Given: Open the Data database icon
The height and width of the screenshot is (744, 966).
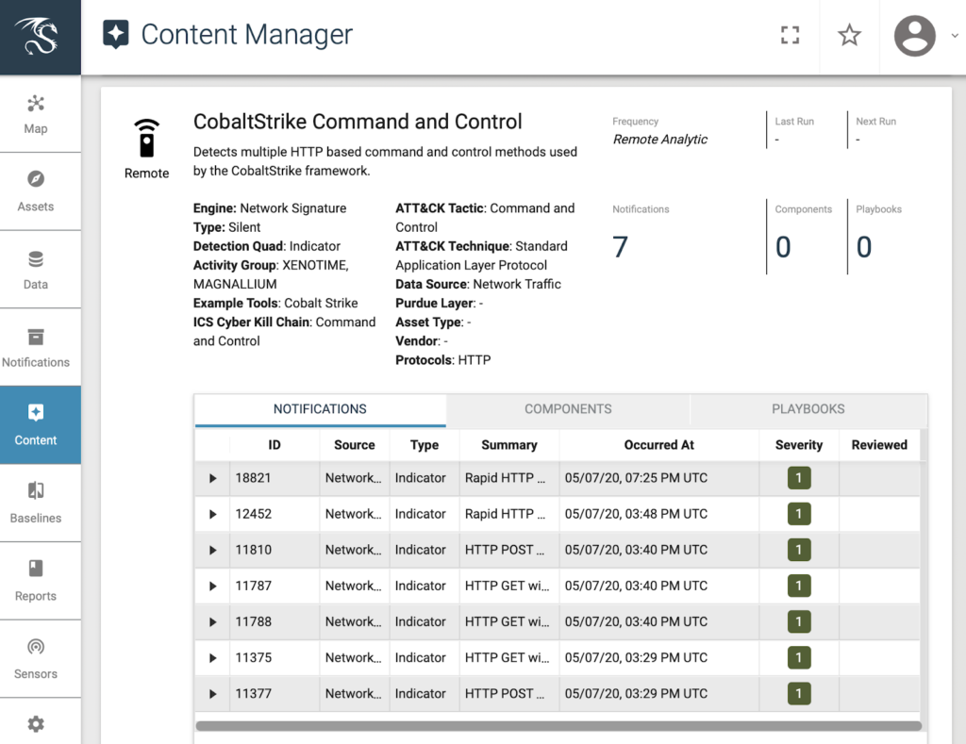Looking at the screenshot, I should tap(36, 259).
